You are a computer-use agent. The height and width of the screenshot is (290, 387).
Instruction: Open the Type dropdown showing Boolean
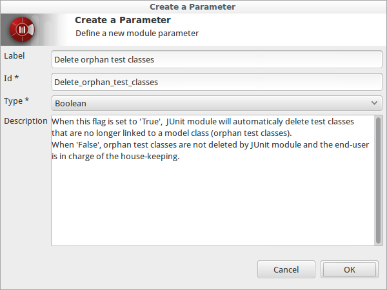pos(217,103)
